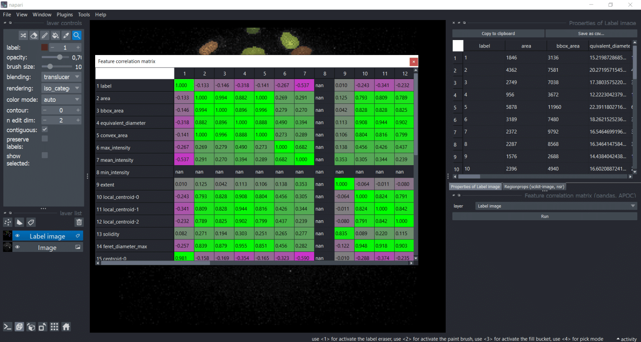Image resolution: width=641 pixels, height=342 pixels.
Task: Open the blending mode dropdown
Action: coord(61,77)
